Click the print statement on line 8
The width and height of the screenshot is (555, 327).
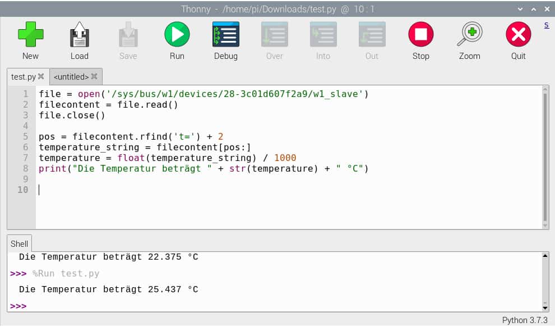coord(203,168)
